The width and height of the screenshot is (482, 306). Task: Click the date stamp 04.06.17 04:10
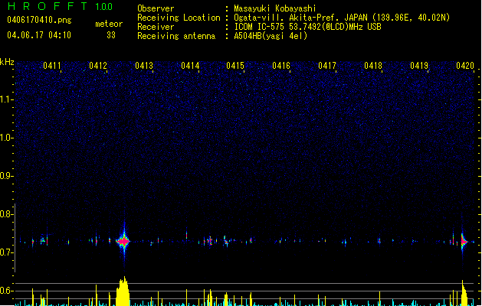39,35
